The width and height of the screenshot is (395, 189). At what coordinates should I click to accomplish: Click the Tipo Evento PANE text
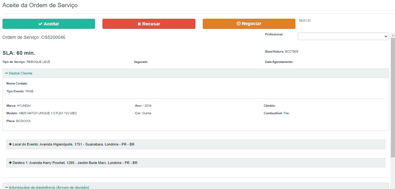(x=20, y=91)
